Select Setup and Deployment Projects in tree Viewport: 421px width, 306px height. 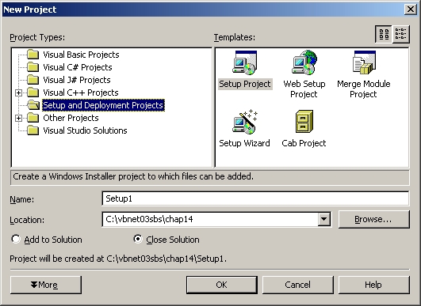tap(103, 105)
